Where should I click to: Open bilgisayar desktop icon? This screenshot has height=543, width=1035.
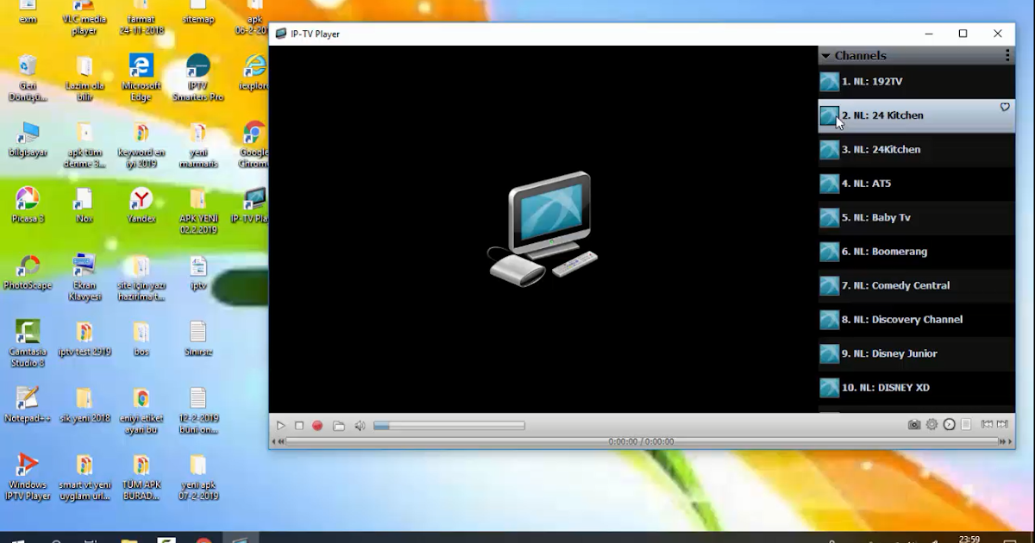pos(28,140)
